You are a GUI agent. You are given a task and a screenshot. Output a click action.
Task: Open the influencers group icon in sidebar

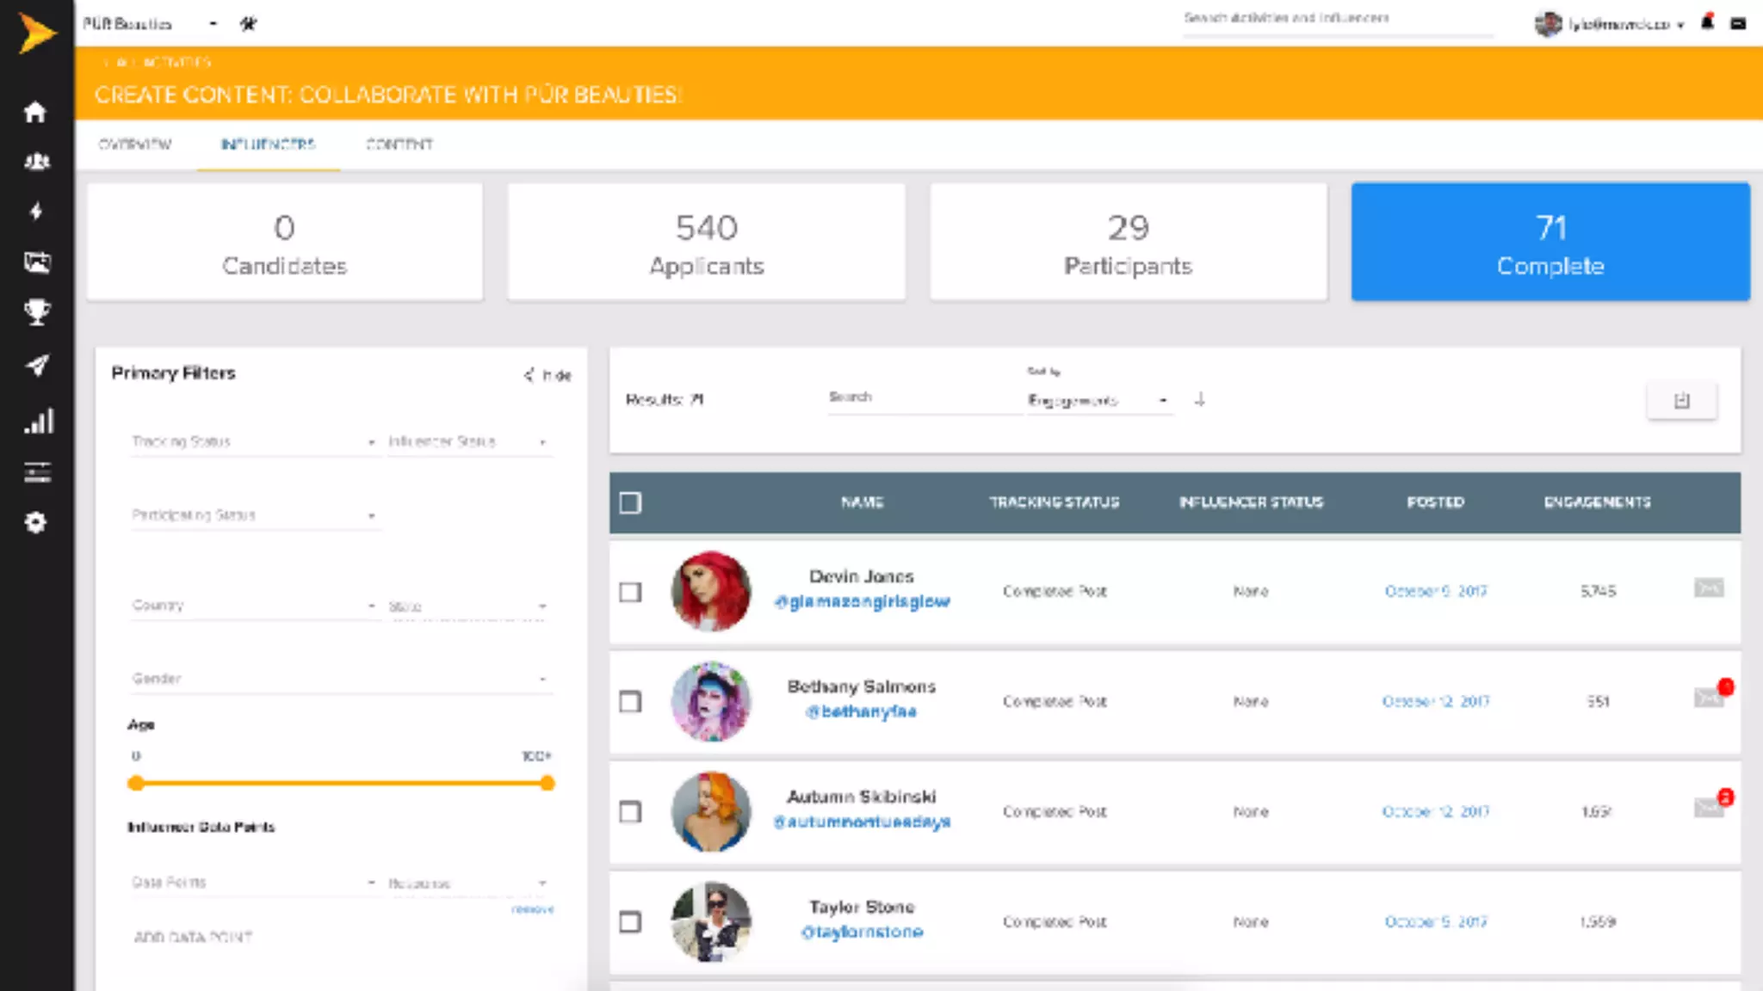(36, 162)
